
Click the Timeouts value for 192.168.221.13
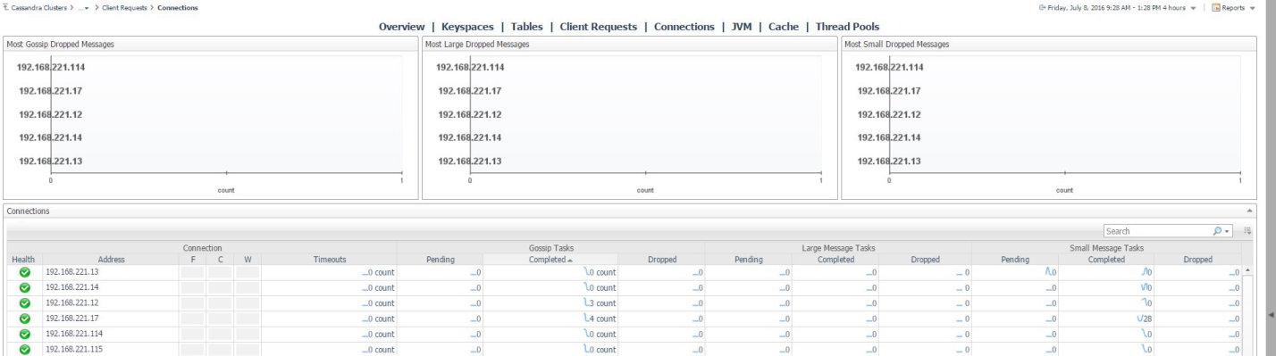379,272
